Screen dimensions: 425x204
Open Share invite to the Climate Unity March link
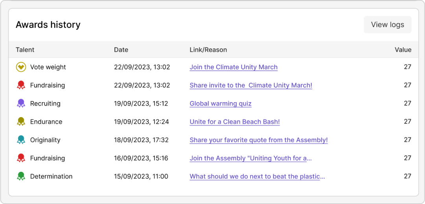(251, 85)
